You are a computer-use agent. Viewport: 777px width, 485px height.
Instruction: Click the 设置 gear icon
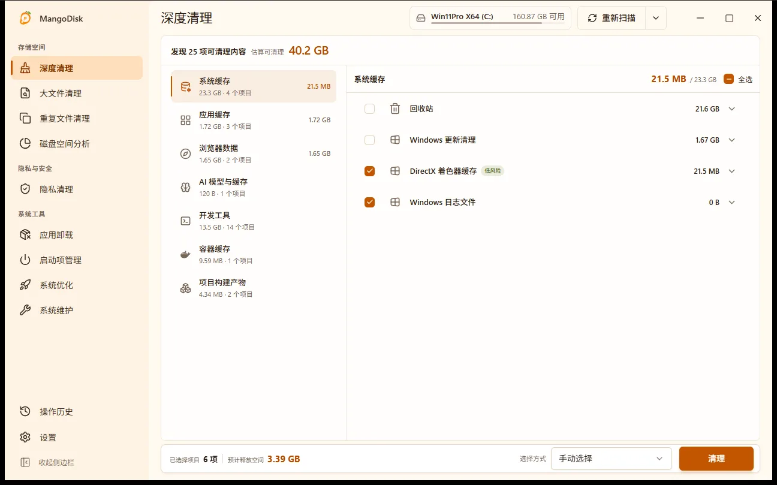point(25,438)
